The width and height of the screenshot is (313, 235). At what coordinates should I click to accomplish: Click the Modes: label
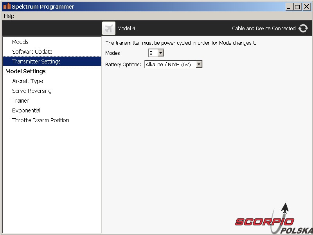click(x=113, y=53)
